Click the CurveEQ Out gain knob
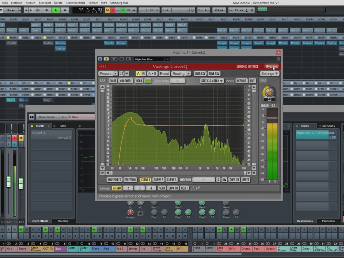Image resolution: width=344 pixels, height=258 pixels. pos(269,92)
